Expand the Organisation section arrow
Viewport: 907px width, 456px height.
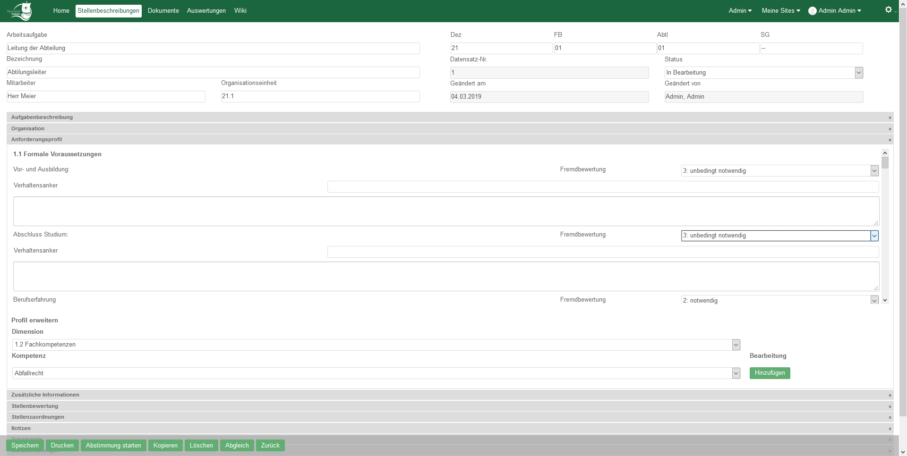tap(890, 129)
